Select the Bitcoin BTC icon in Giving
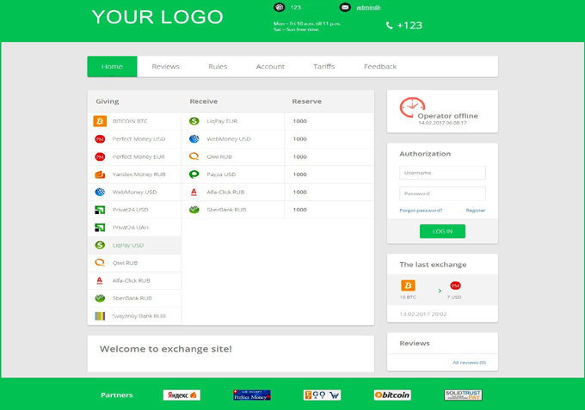 click(100, 121)
